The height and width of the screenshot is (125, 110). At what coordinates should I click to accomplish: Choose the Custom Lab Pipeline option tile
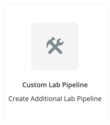(55, 63)
